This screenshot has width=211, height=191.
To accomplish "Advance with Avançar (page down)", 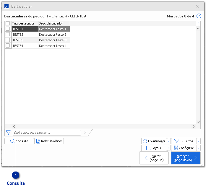I will pyautogui.click(x=186, y=158).
